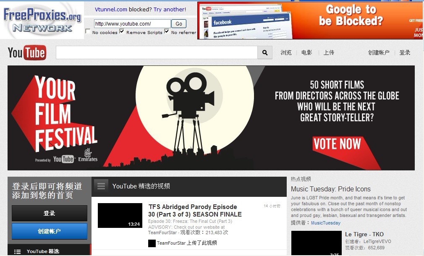424x256 pixels.
Task: Click the TeamFourStar channel avatar
Action: (x=152, y=243)
